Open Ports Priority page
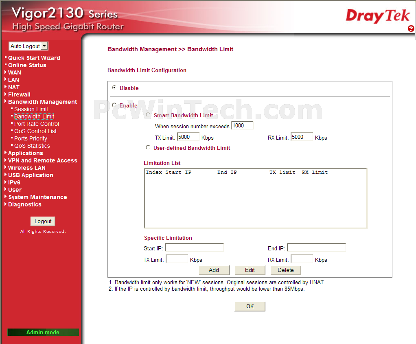The width and height of the screenshot is (416, 344). (x=31, y=138)
